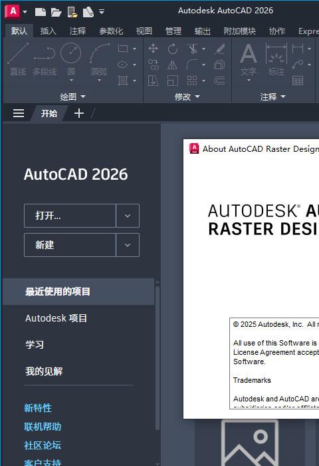
Task: Select the Circle (圆) tool icon
Action: click(70, 53)
